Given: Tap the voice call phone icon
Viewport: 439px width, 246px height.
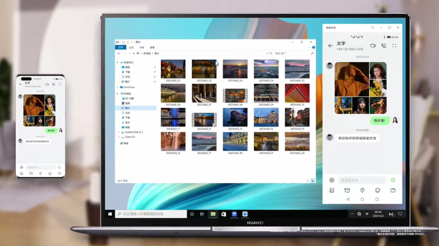Looking at the screenshot, I should [383, 46].
